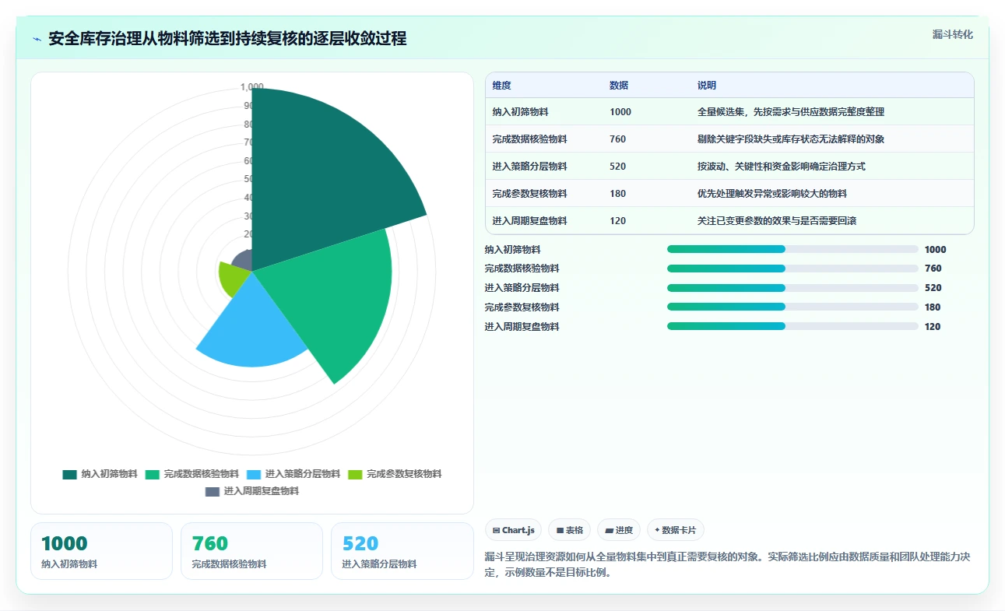Click description 关注已变更参数的效果与是否需要回滚
Screen dimensions: 1005x611
tap(777, 221)
